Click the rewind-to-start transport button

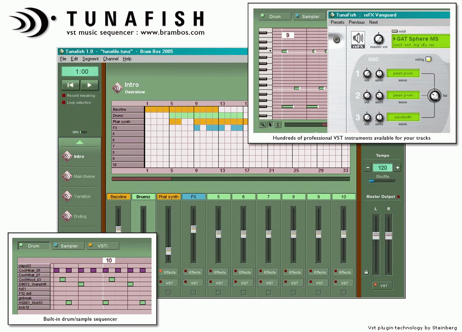tap(70, 85)
